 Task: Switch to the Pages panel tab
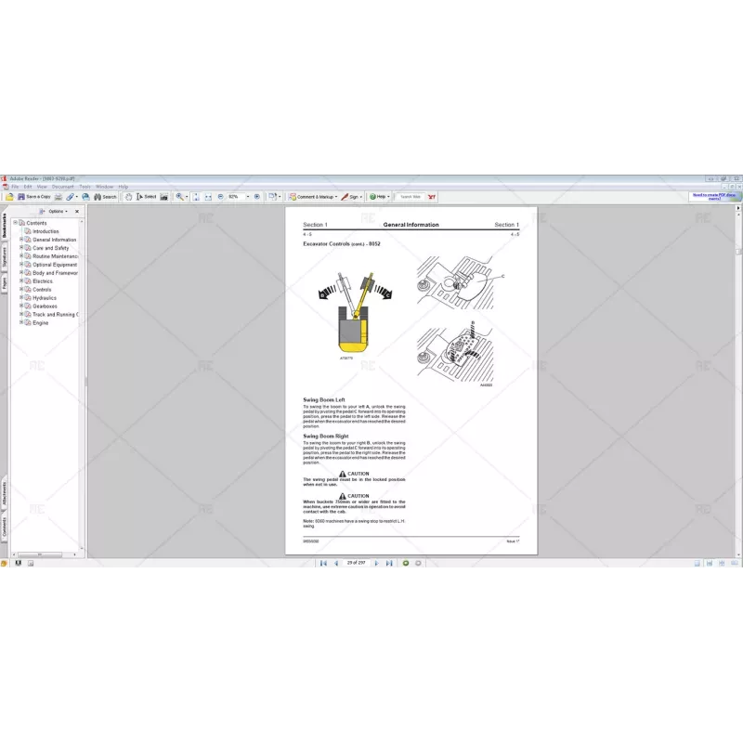[6, 282]
